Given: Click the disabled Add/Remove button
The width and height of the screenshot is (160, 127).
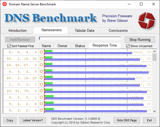Looking at the screenshot, I should click(20, 40).
